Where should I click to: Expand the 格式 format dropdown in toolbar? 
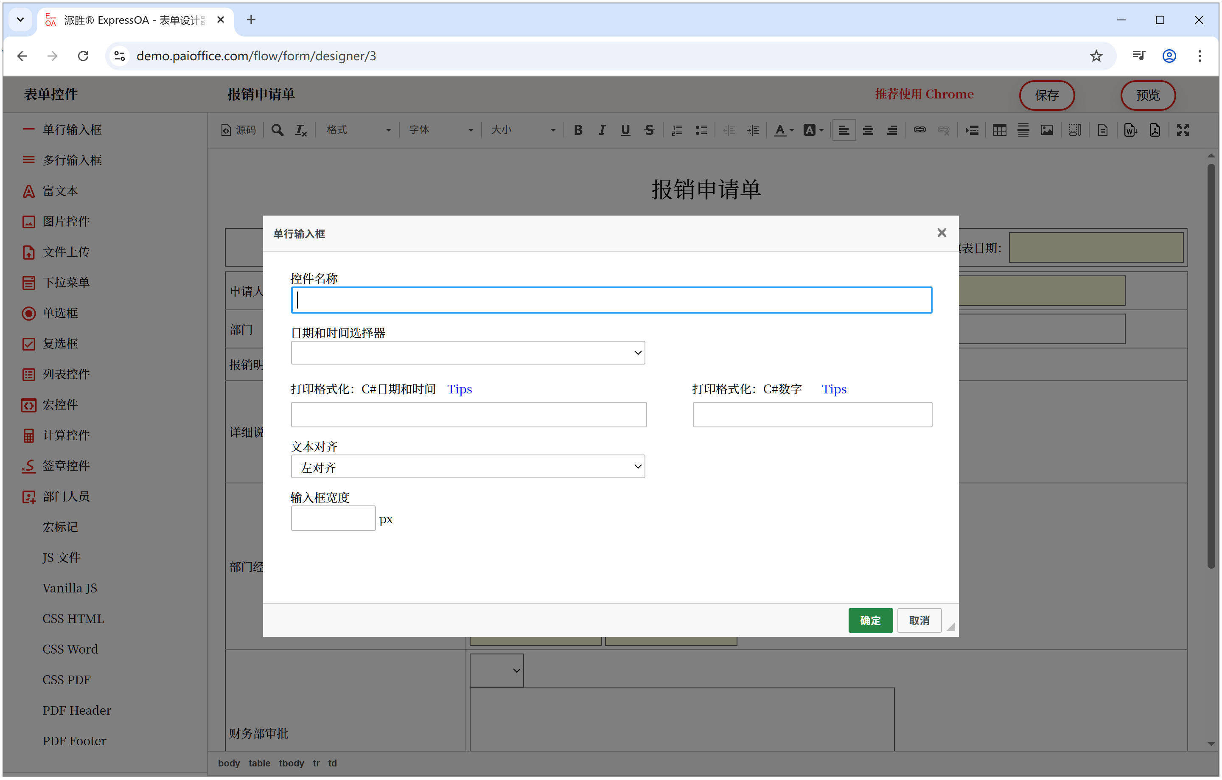(358, 130)
